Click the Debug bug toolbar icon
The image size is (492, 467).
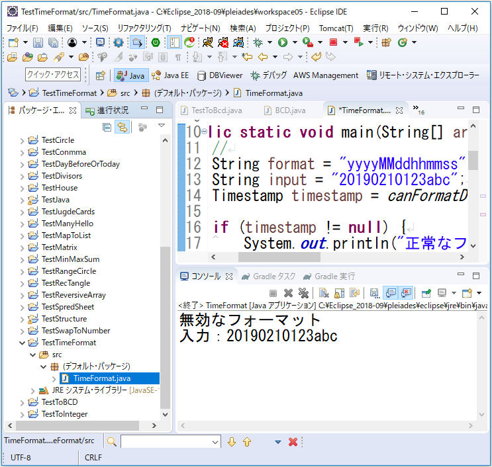(258, 42)
